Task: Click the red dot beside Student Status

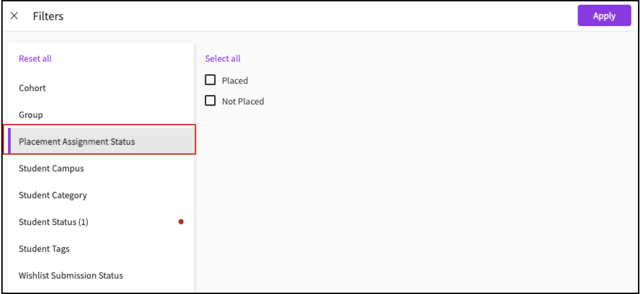Action: click(181, 222)
